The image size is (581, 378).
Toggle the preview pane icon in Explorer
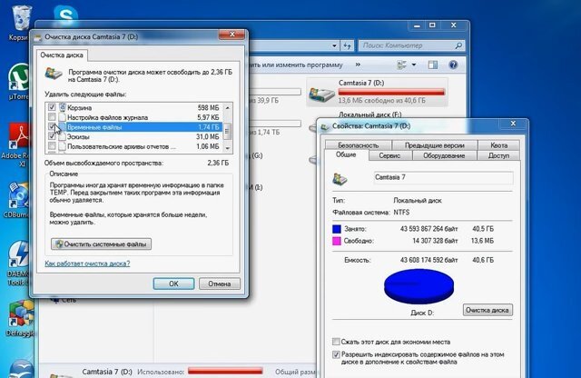tap(433, 65)
